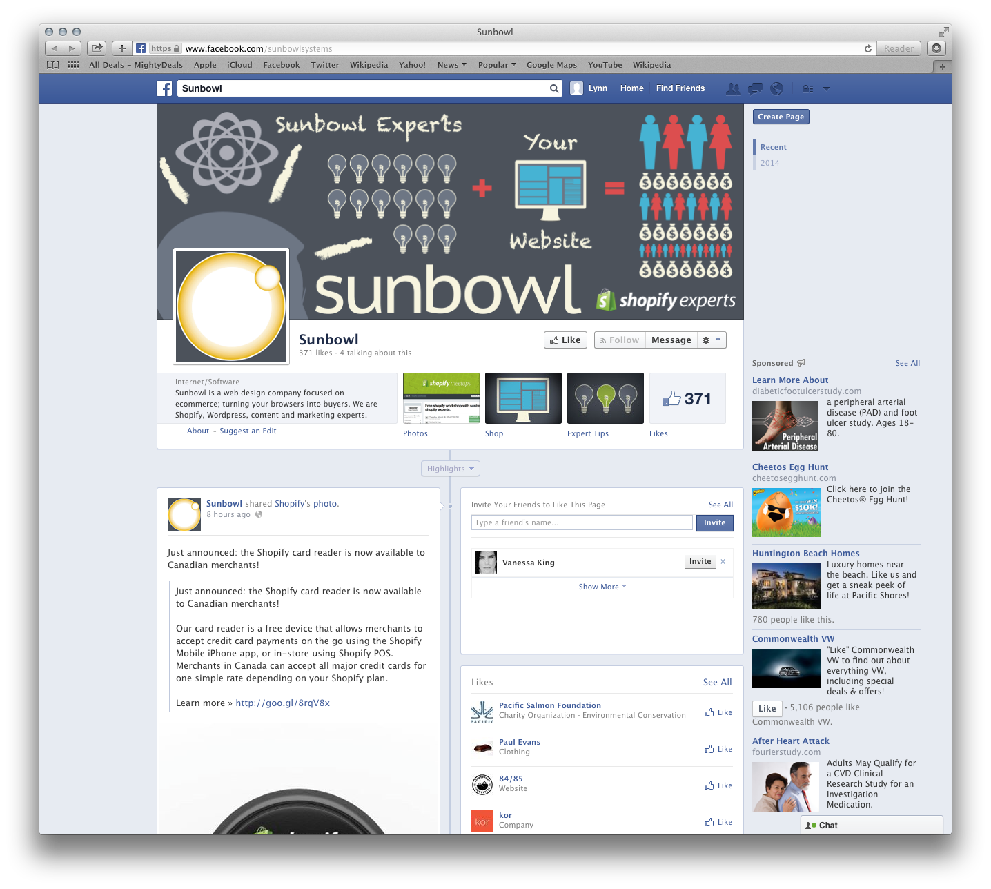
Task: Expand the Highlights dropdown
Action: pos(451,469)
